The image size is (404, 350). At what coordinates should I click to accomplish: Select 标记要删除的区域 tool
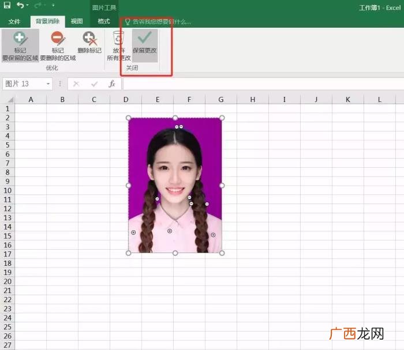58,46
